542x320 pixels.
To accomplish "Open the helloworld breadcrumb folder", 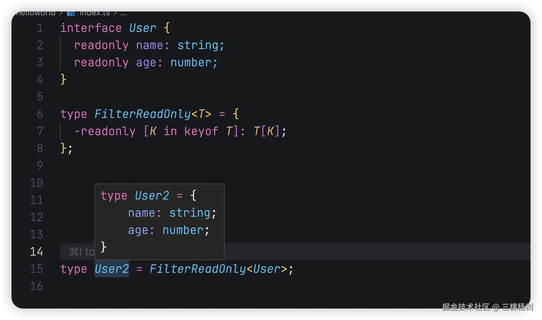I will 35,13.
